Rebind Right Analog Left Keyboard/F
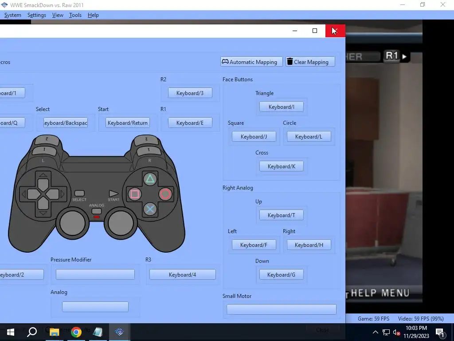454x341 pixels. [254, 245]
